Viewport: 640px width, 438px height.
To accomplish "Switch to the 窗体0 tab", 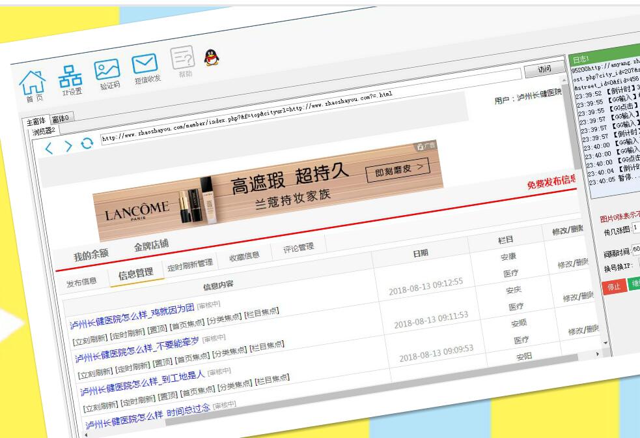I will 62,118.
